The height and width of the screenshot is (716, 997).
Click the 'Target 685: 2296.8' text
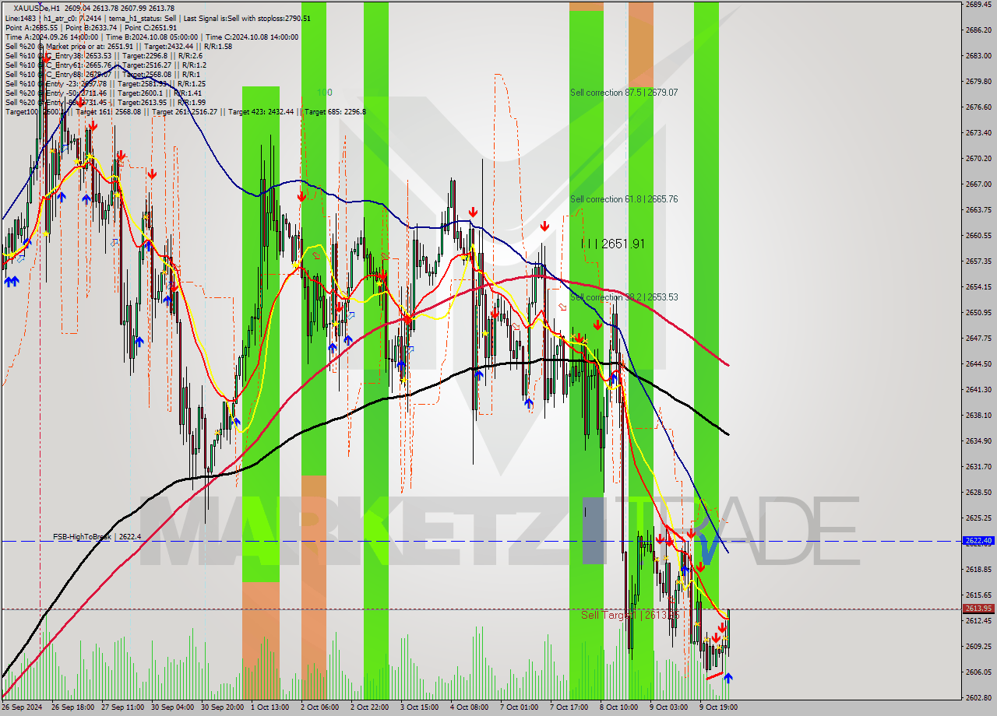(335, 111)
